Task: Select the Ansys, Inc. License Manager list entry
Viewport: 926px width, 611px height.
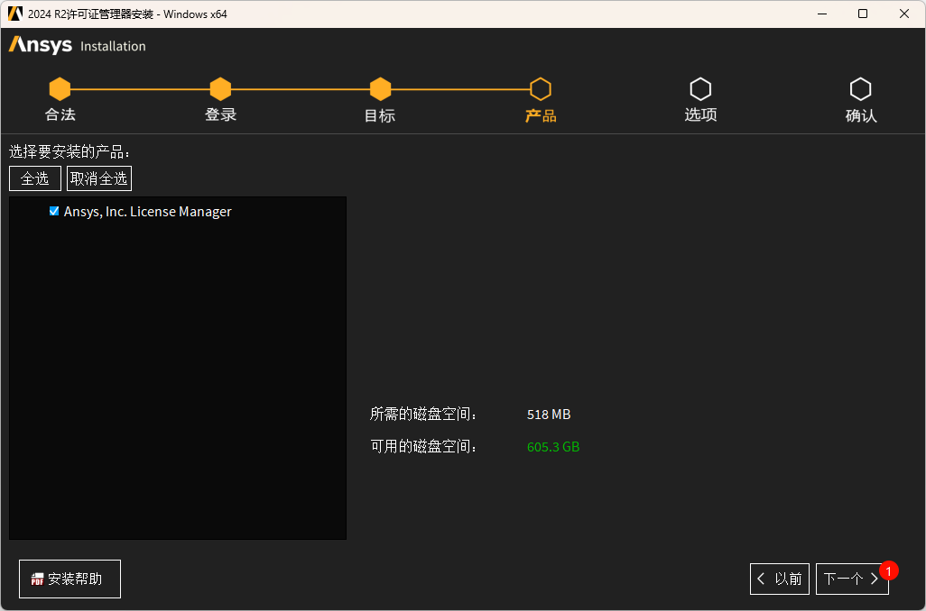Action: pos(148,212)
